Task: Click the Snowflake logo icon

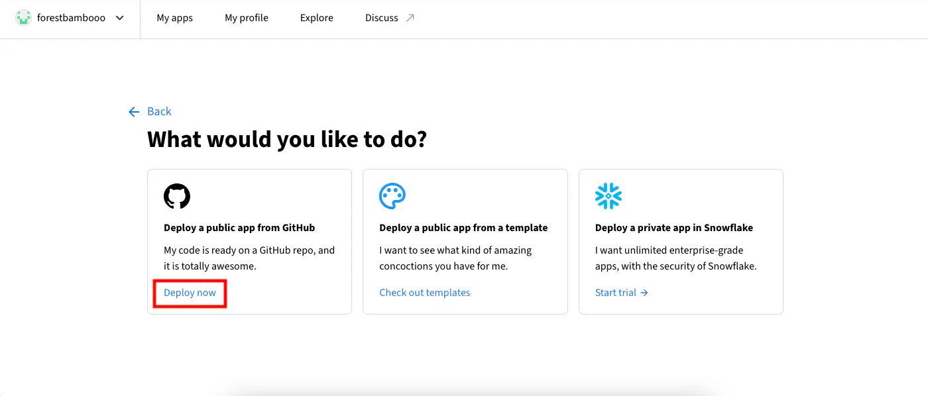Action: [x=609, y=197]
